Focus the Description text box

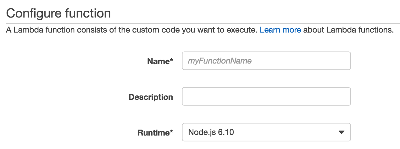point(266,96)
